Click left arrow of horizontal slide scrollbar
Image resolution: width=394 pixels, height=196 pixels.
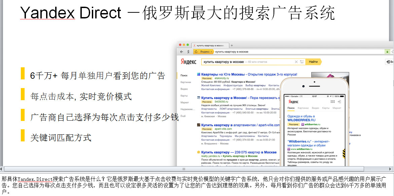[x=1, y=169]
